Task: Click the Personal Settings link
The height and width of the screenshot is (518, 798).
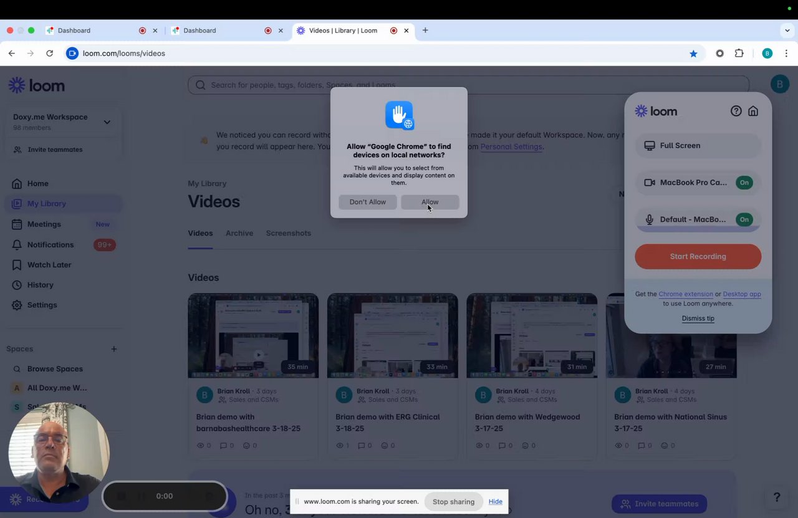Action: pos(511,147)
